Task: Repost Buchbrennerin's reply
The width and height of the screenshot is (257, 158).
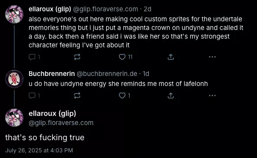Action: (x=77, y=95)
